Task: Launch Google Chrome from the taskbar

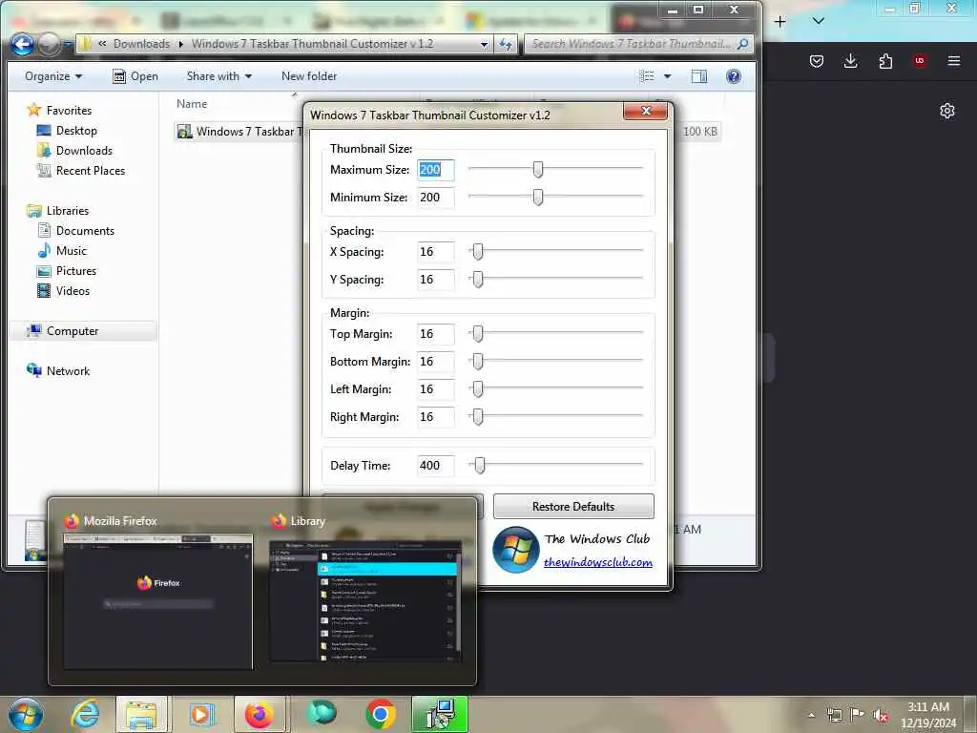Action: click(381, 714)
